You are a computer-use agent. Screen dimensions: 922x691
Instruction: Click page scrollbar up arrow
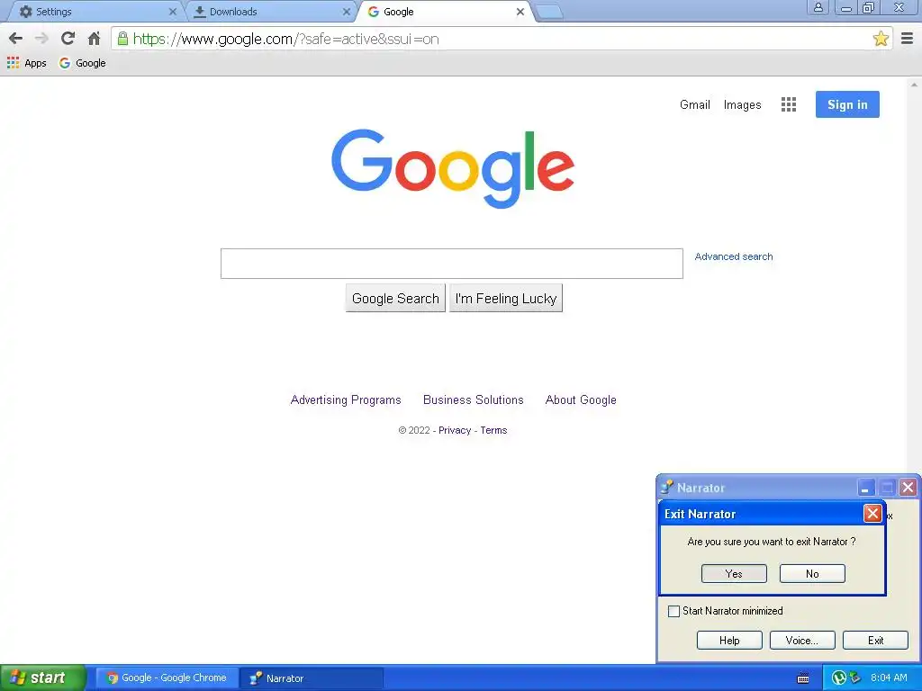pos(914,85)
